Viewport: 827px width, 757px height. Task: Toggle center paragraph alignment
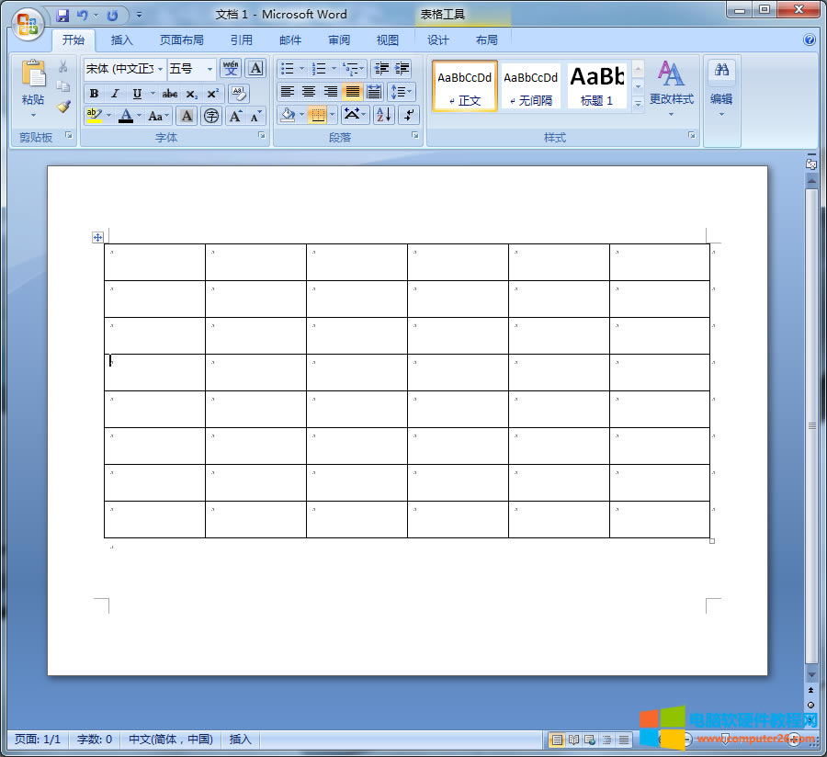coord(309,93)
